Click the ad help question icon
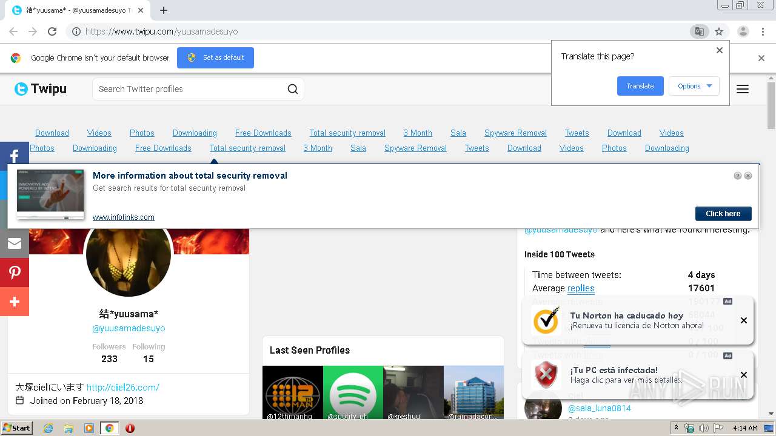 click(738, 176)
